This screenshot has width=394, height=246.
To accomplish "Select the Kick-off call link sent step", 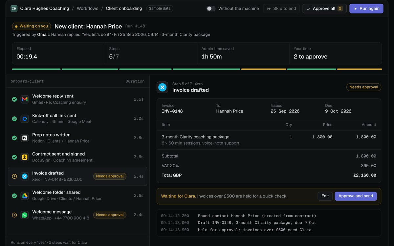I will pos(77,119).
